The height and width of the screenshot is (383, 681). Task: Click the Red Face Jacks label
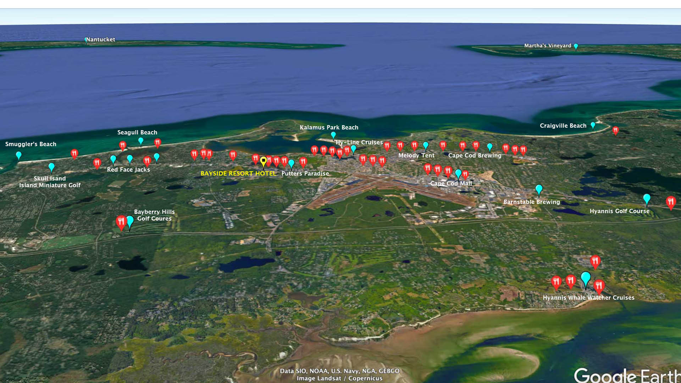click(x=128, y=170)
